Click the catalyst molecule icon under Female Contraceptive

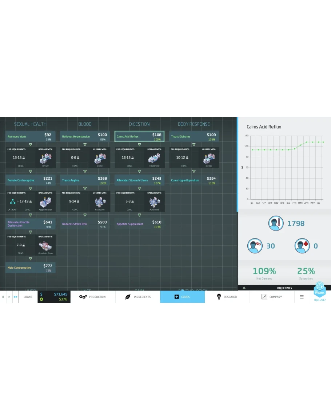pos(13,201)
